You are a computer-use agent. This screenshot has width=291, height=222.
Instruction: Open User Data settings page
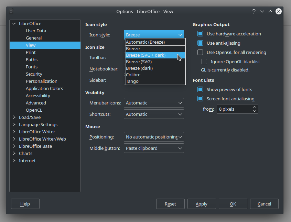(36, 31)
